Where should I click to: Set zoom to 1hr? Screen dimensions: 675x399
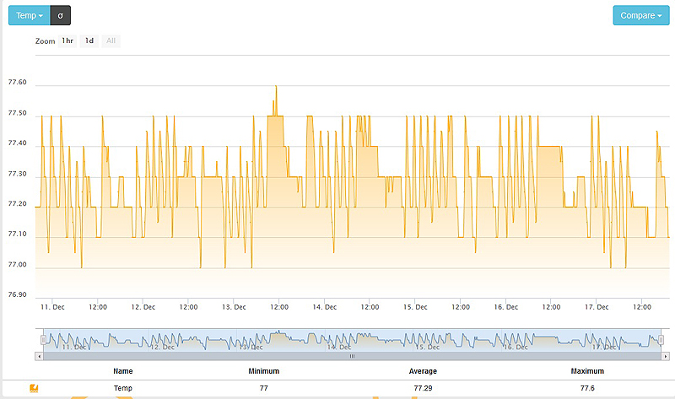pos(67,40)
